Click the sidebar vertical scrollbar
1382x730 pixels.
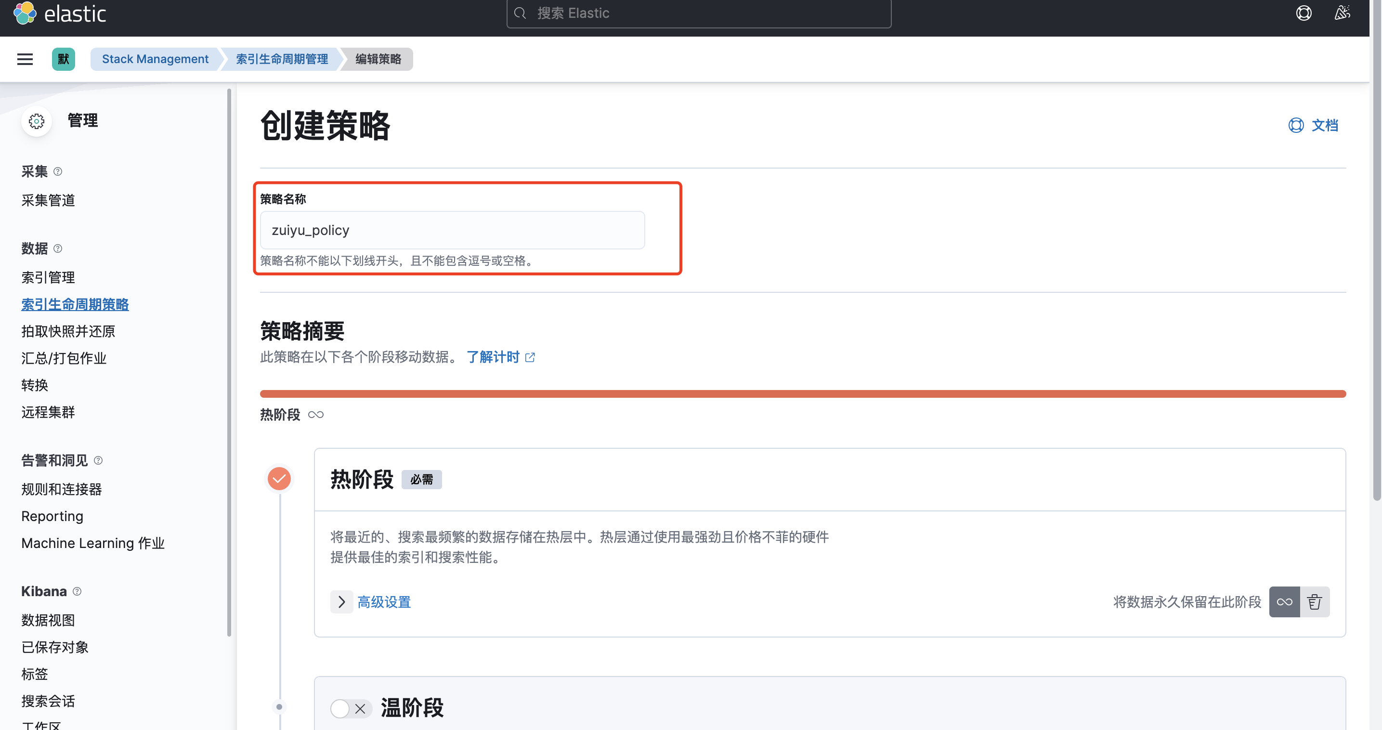pos(229,363)
